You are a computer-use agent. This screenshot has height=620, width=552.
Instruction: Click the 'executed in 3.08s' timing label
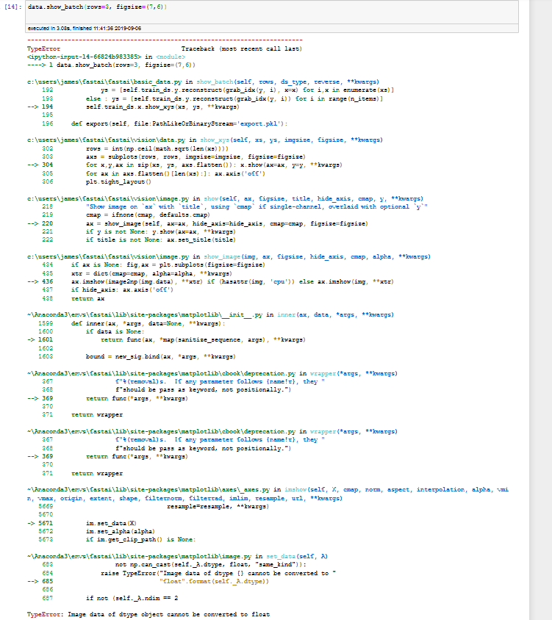click(81, 28)
